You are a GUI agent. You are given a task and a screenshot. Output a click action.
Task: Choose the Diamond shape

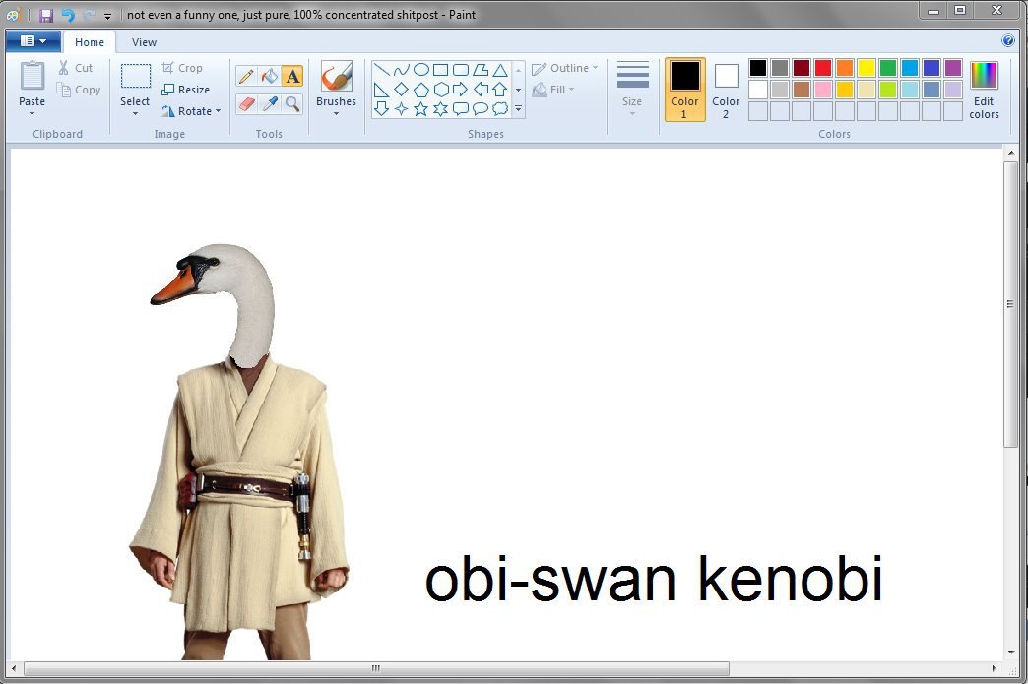401,90
